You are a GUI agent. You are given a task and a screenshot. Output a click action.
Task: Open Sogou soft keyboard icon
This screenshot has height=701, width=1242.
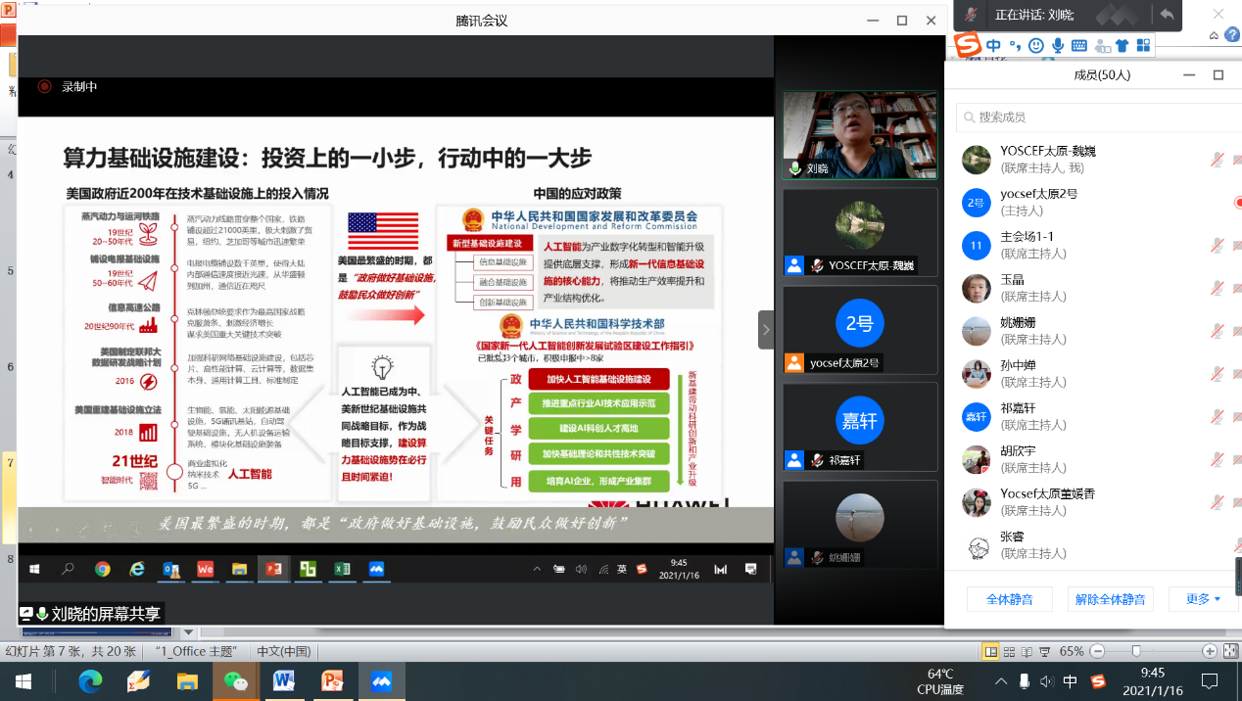click(1078, 45)
